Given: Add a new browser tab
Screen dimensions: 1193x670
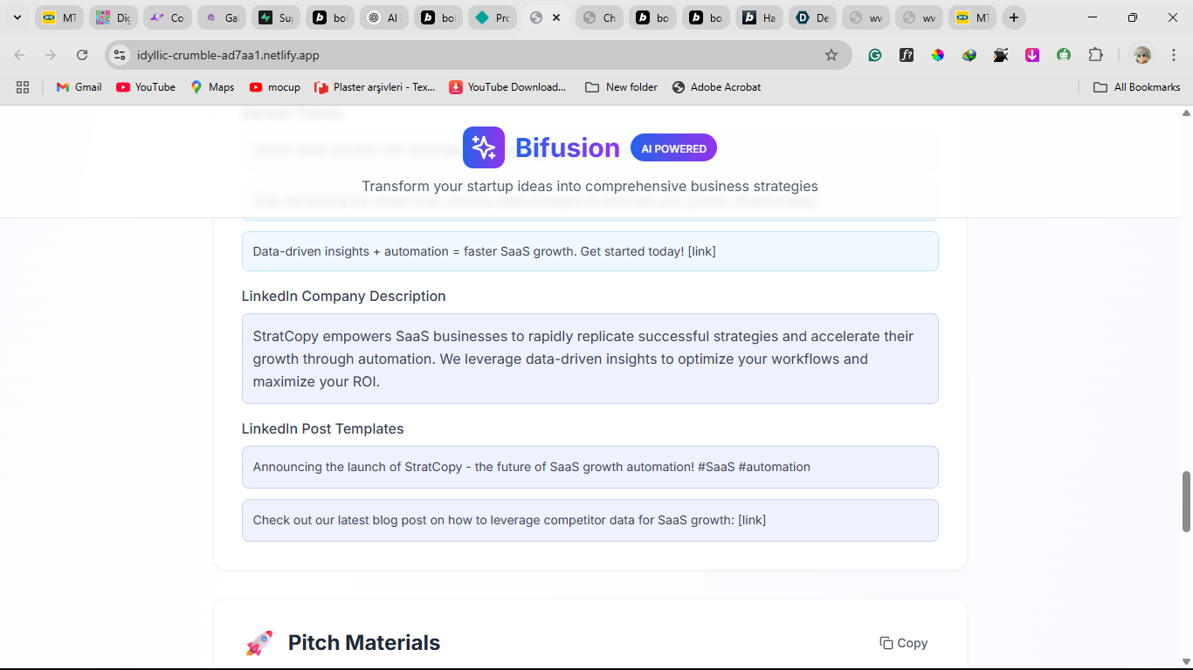Looking at the screenshot, I should tap(1013, 17).
